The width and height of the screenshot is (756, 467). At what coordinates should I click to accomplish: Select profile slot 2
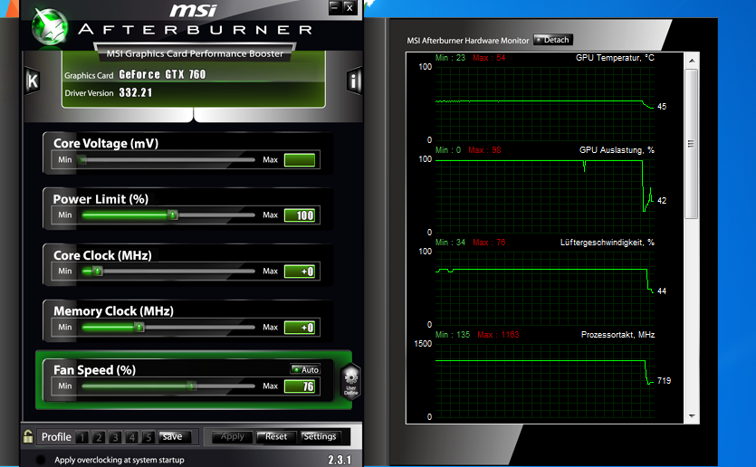tap(99, 437)
